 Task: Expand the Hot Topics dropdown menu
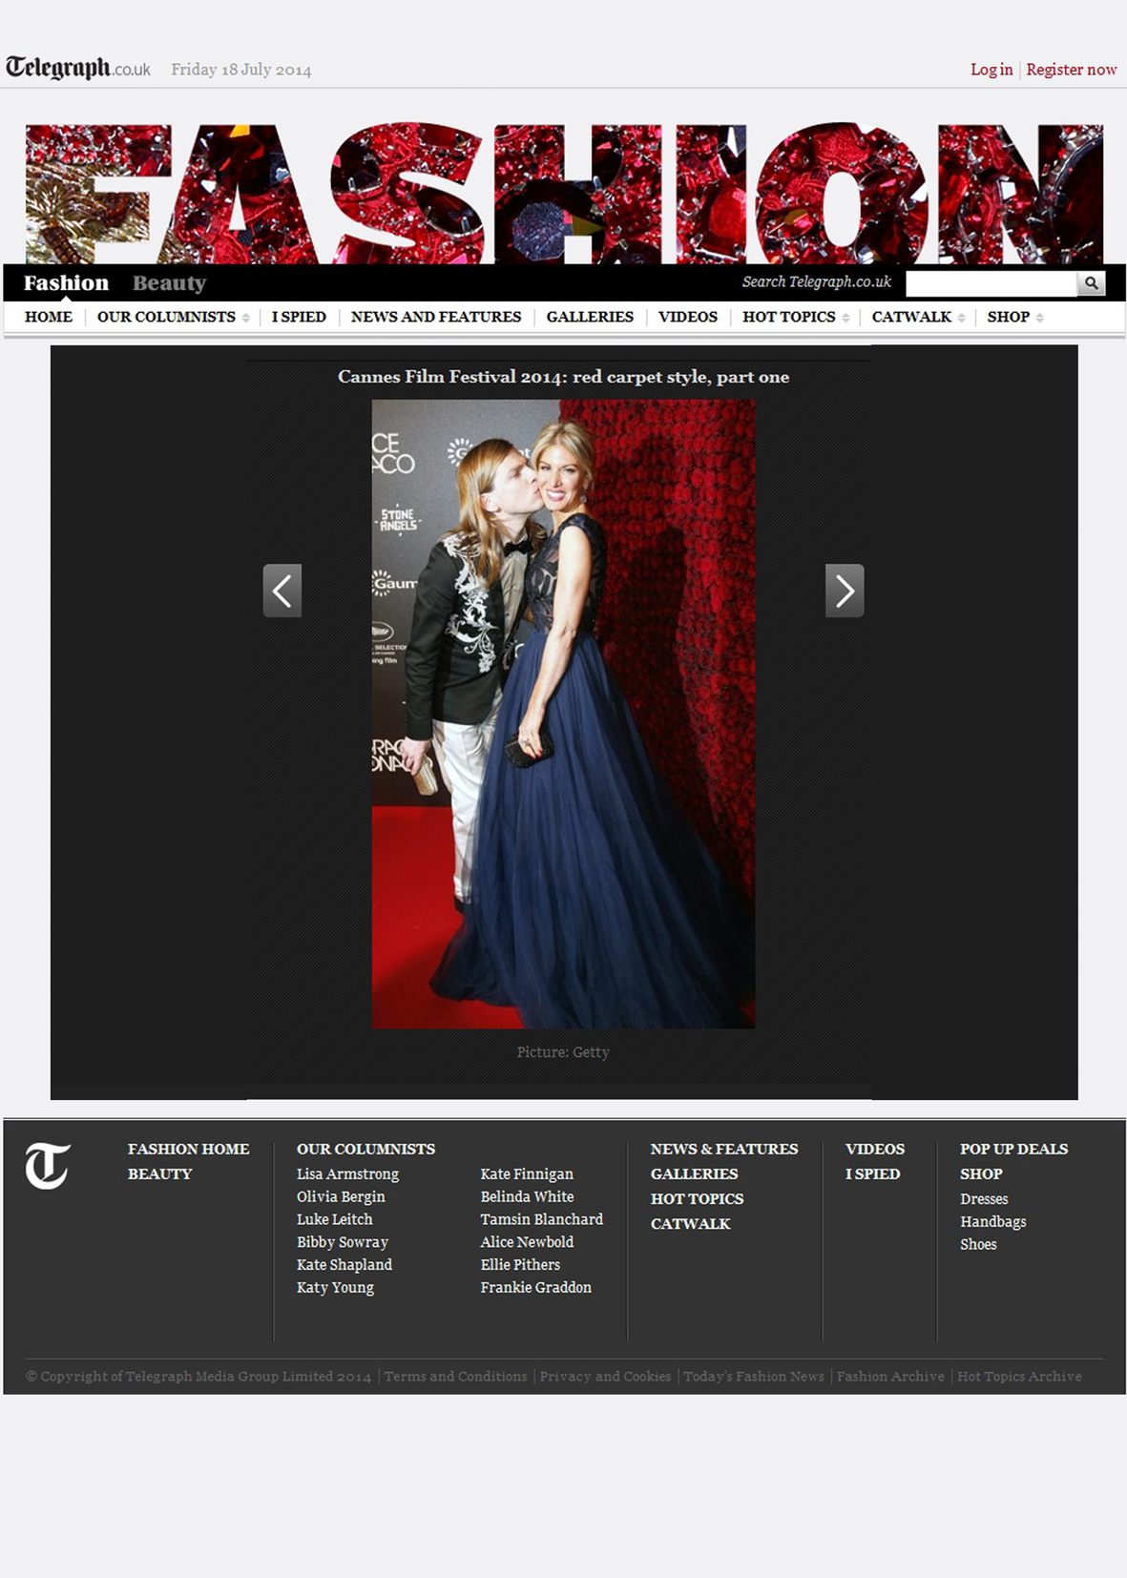click(x=795, y=317)
